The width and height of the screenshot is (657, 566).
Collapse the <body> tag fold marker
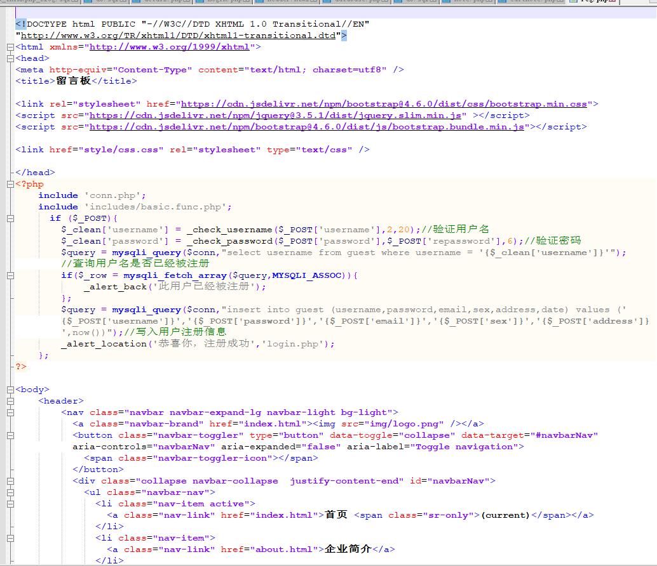tap(10, 390)
